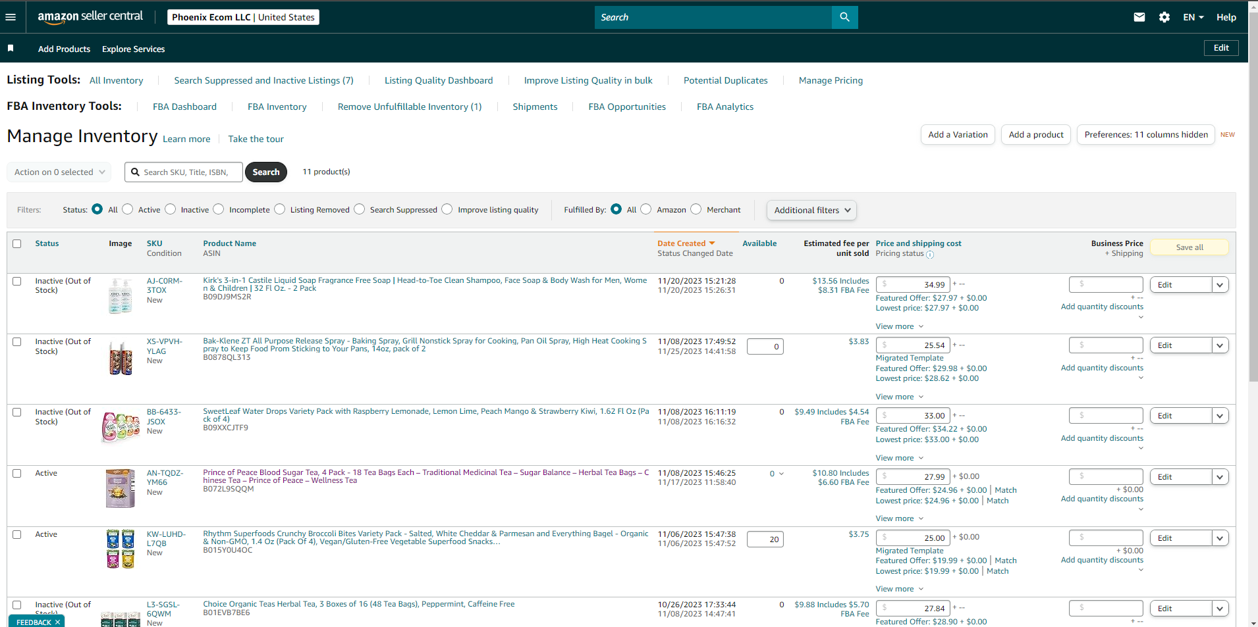Go to FBA Dashboard
This screenshot has height=627, width=1258.
[184, 107]
